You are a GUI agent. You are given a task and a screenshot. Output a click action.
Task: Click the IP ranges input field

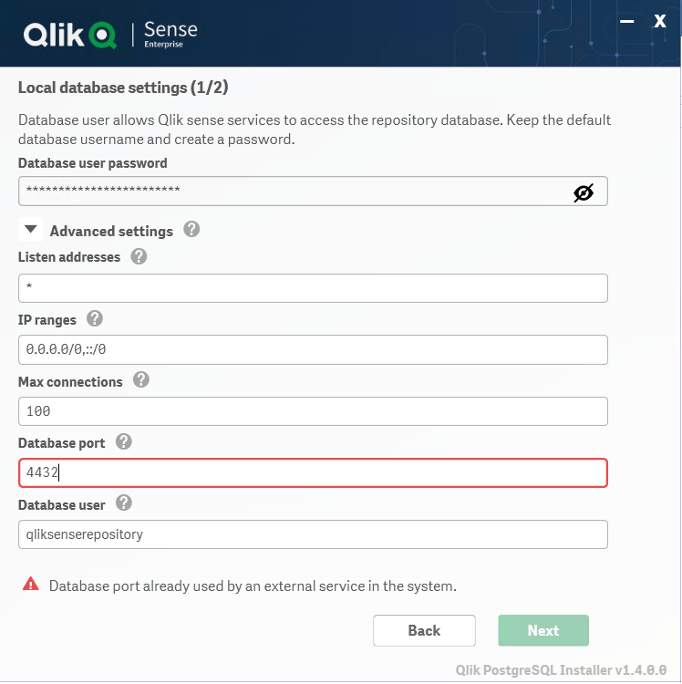click(x=313, y=349)
